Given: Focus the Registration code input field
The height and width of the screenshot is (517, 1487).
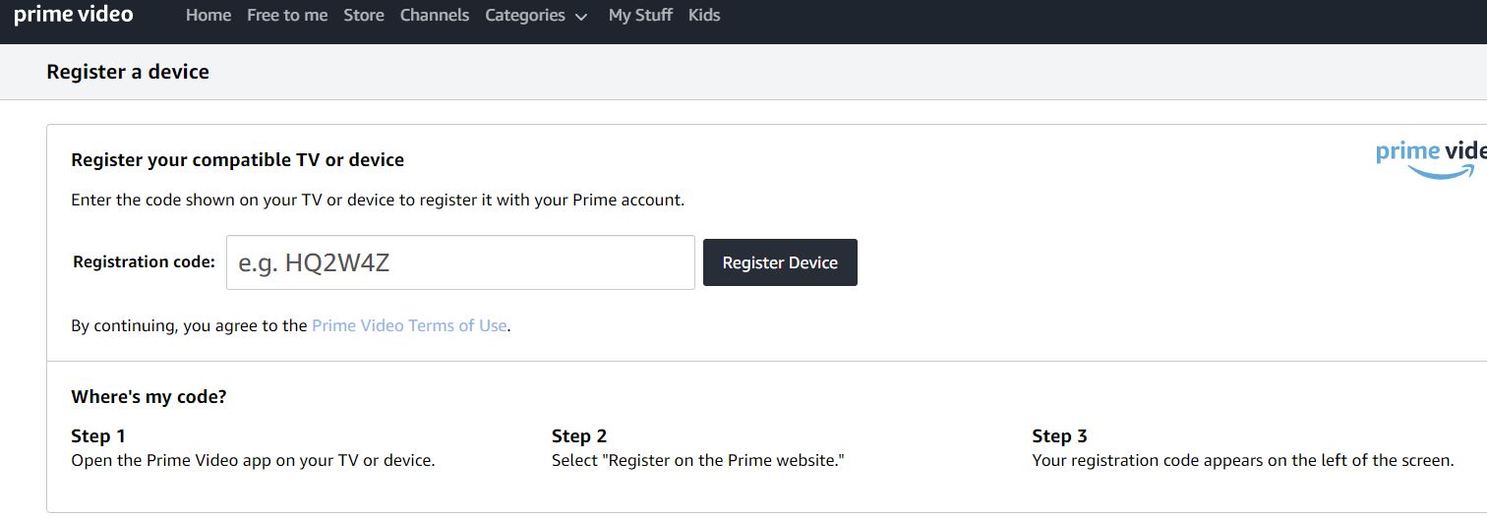Looking at the screenshot, I should [460, 262].
